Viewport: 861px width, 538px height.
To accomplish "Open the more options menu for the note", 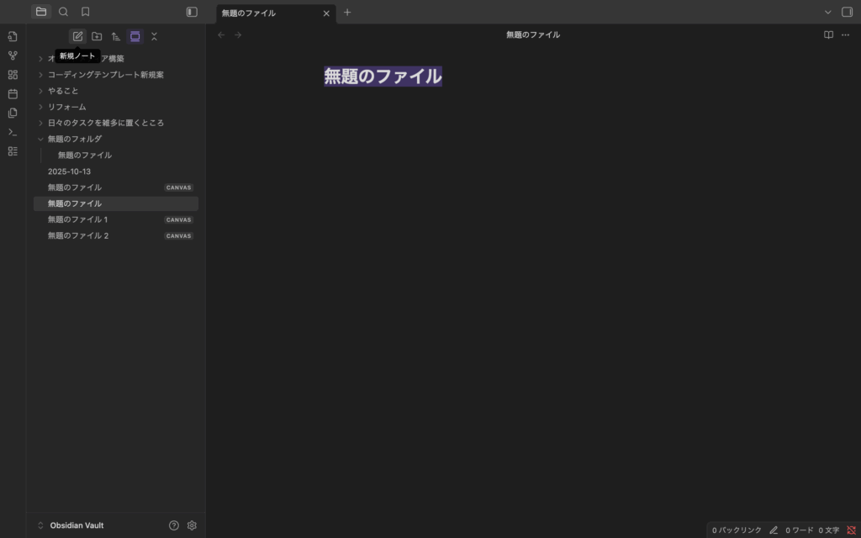I will click(845, 34).
